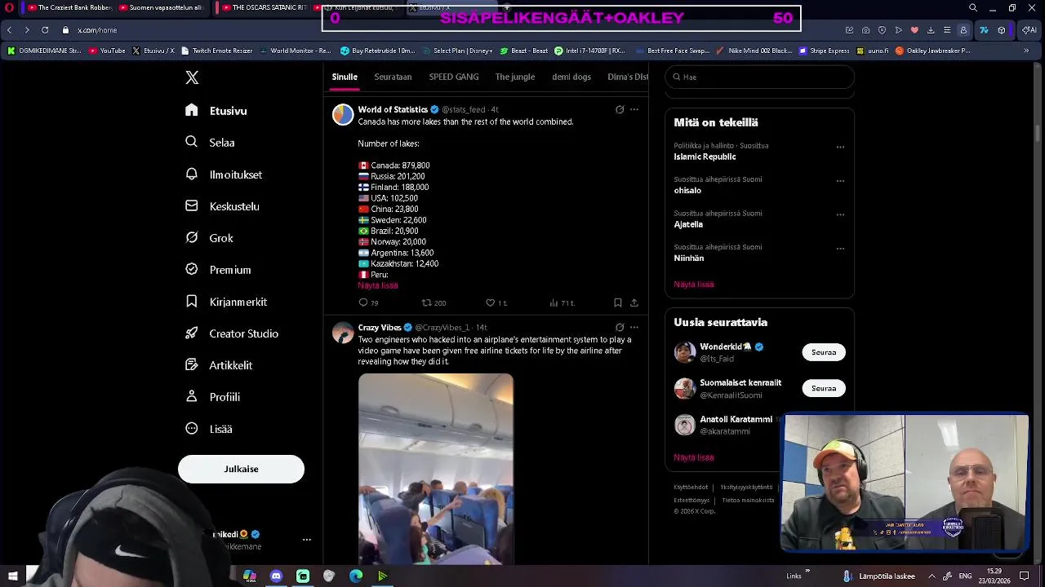Open options for Islamic Republic trend
This screenshot has height=587, width=1045.
point(840,147)
